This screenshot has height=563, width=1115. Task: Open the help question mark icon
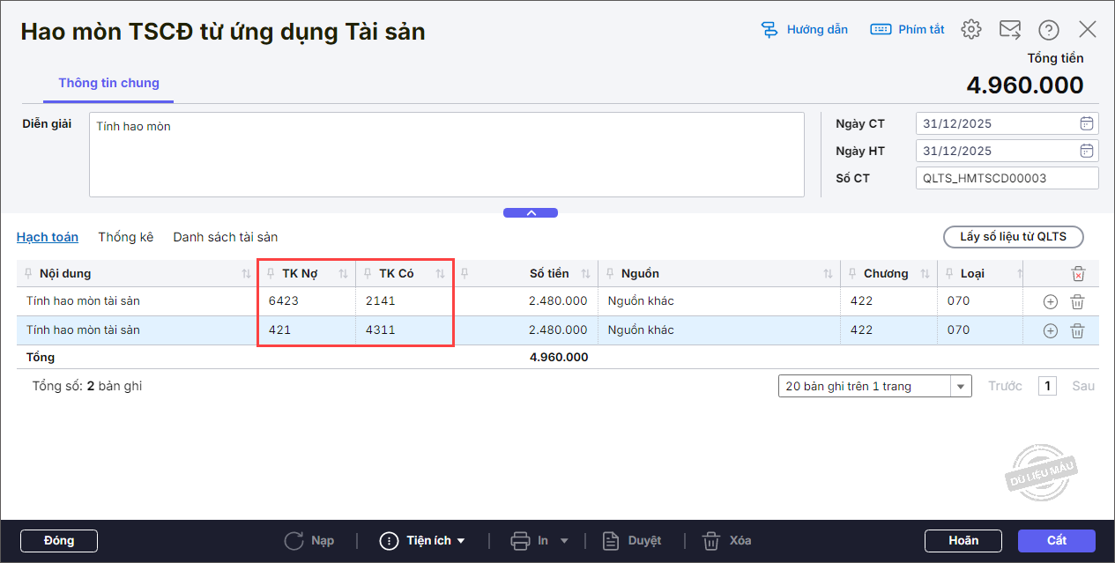[x=1048, y=29]
